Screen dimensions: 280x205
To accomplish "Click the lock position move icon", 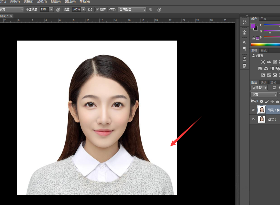I will 272,102.
